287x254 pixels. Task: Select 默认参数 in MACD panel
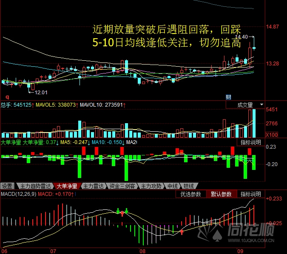(221, 194)
